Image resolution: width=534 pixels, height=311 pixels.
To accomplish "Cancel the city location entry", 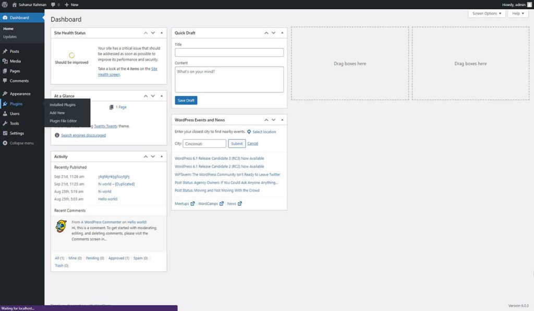I will click(253, 144).
